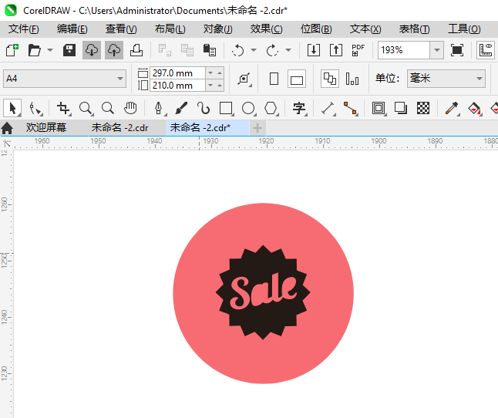The width and height of the screenshot is (498, 418).
Task: Expand the Open icon's dropdown arrow
Action: tap(50, 50)
